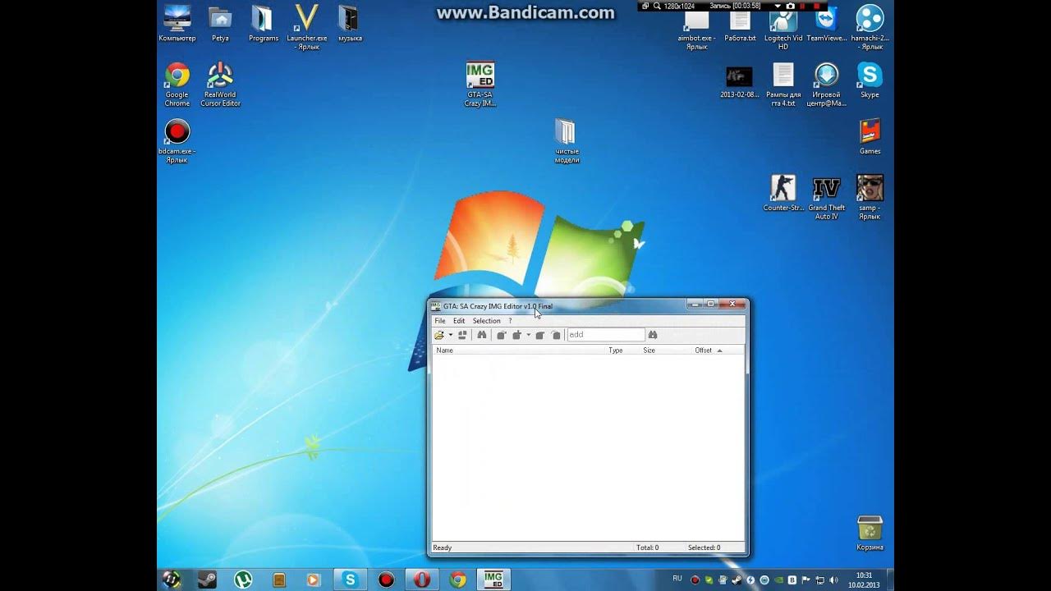Click the 'Total: 0' status bar entry
This screenshot has width=1051, height=591.
pyautogui.click(x=648, y=547)
